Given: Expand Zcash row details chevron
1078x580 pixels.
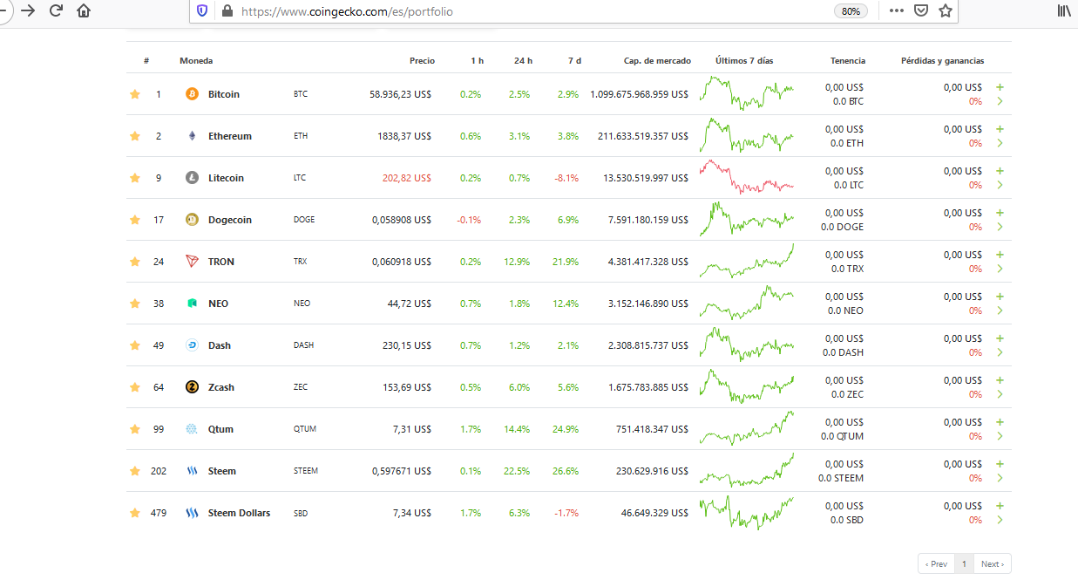Looking at the screenshot, I should 1000,394.
